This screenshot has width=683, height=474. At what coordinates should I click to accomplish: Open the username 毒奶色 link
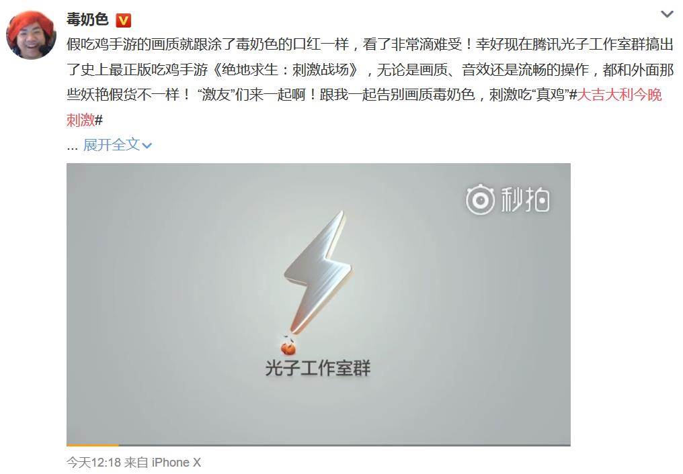pos(87,19)
